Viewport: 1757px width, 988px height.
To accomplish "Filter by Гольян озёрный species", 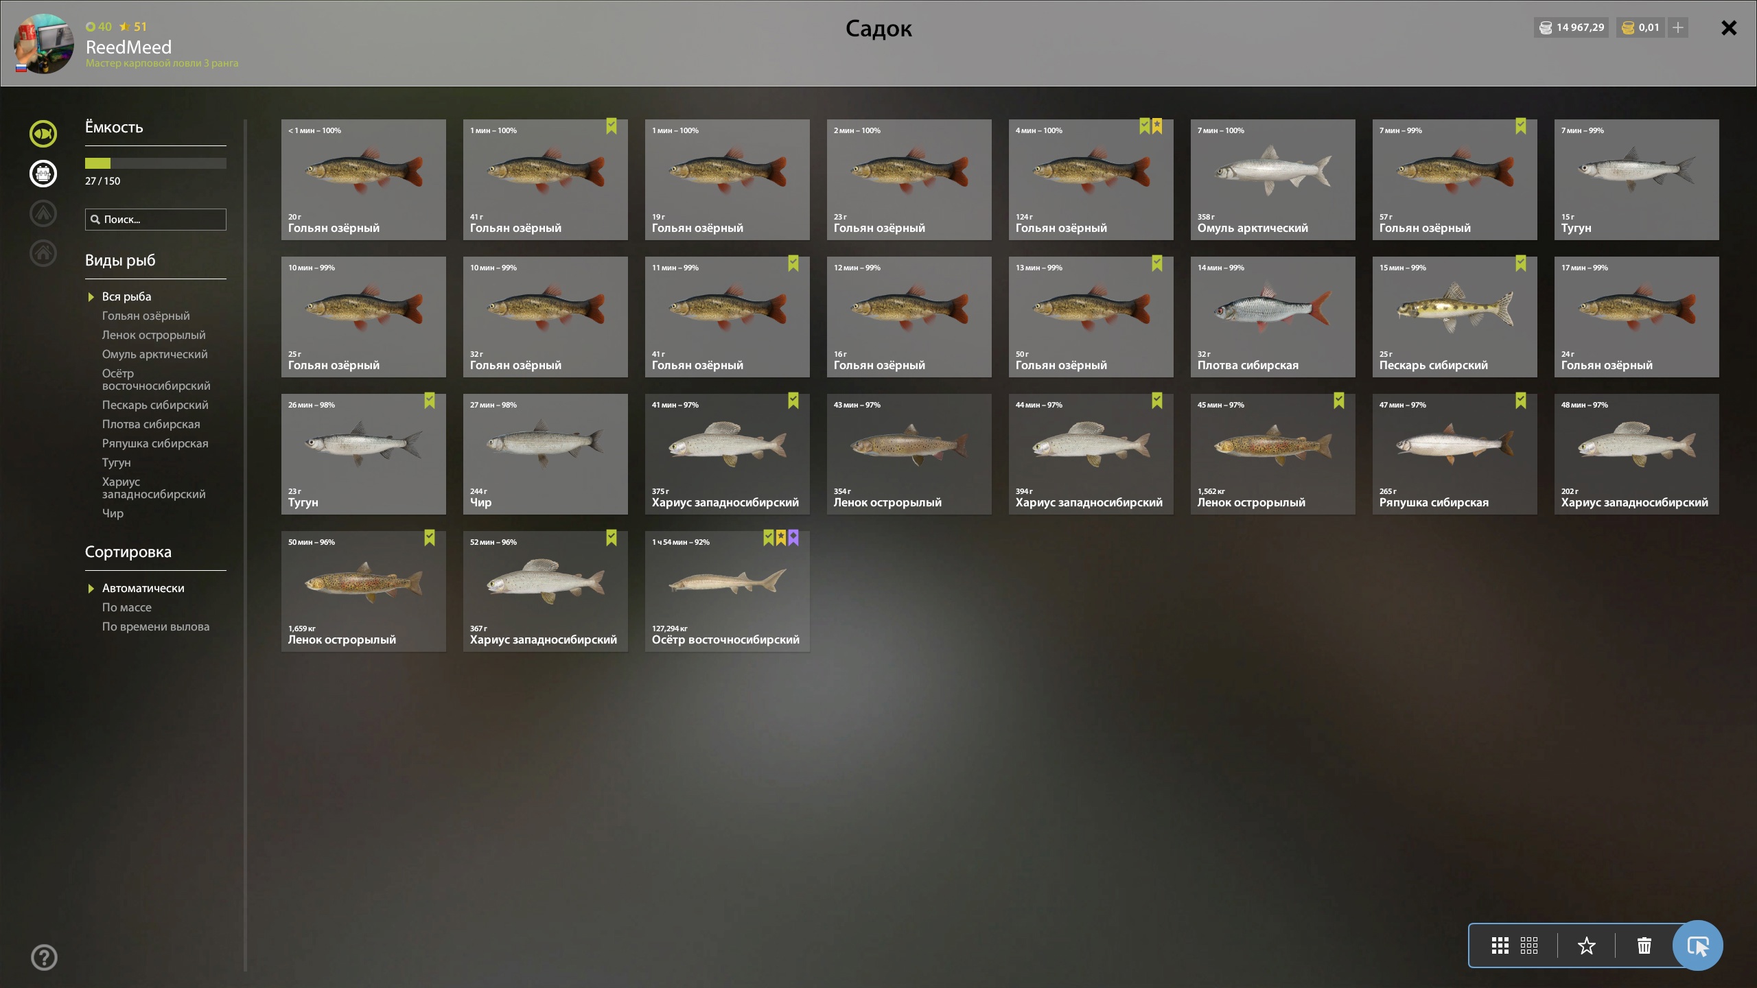I will click(x=146, y=316).
